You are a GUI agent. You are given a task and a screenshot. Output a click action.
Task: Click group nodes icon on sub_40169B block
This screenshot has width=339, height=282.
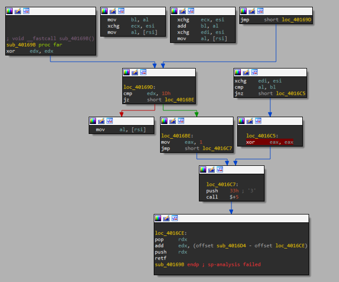(26, 10)
